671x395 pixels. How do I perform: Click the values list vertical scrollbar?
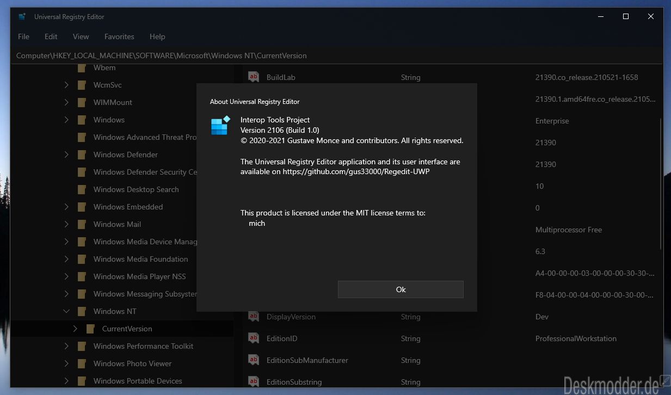[661, 183]
